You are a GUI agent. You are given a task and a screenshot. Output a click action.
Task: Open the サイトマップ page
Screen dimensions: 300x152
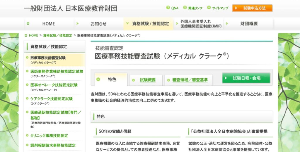(x=220, y=8)
